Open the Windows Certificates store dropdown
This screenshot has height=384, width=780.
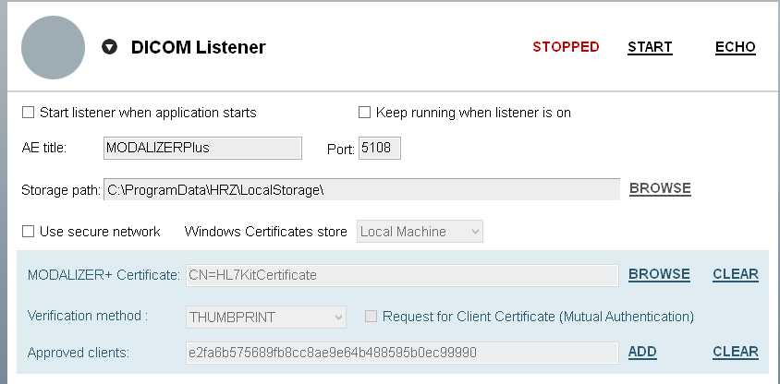point(420,232)
